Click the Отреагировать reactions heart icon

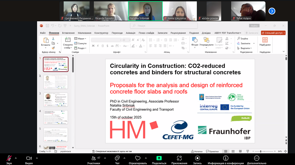pos(138,158)
